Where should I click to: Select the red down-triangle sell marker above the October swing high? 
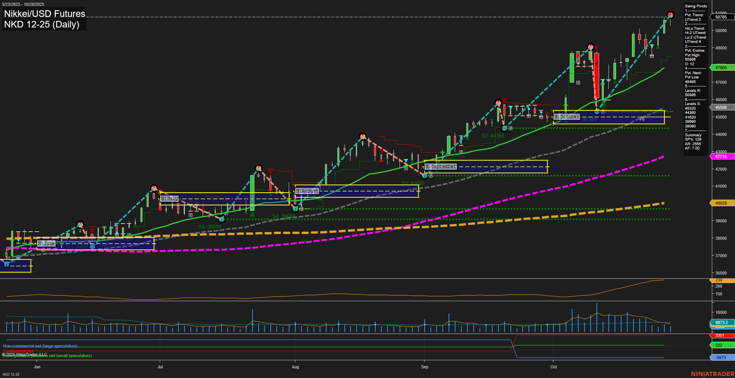(x=596, y=47)
